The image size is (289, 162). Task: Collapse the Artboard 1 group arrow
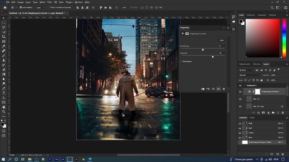(244, 85)
